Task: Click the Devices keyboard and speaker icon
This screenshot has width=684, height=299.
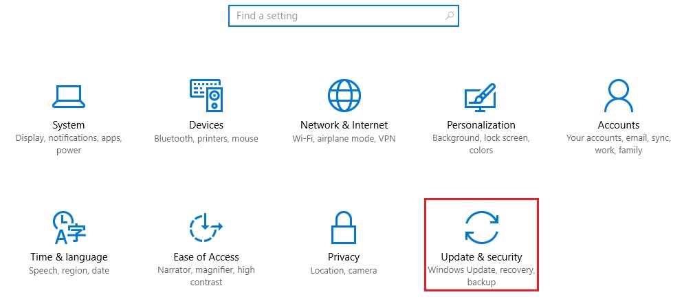Action: (x=206, y=96)
